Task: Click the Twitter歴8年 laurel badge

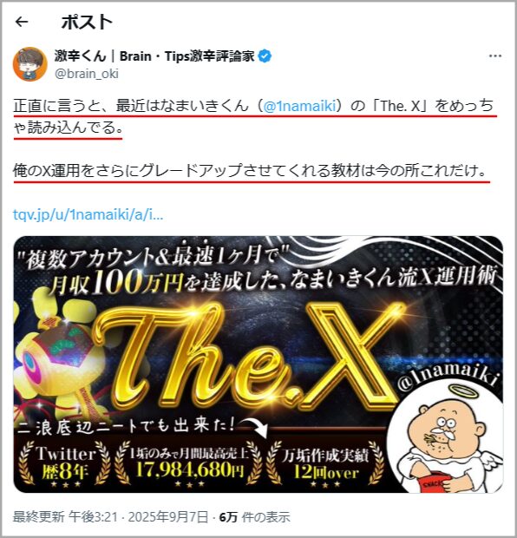Action: pos(65,464)
